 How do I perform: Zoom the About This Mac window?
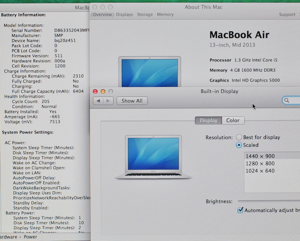coord(110,7)
